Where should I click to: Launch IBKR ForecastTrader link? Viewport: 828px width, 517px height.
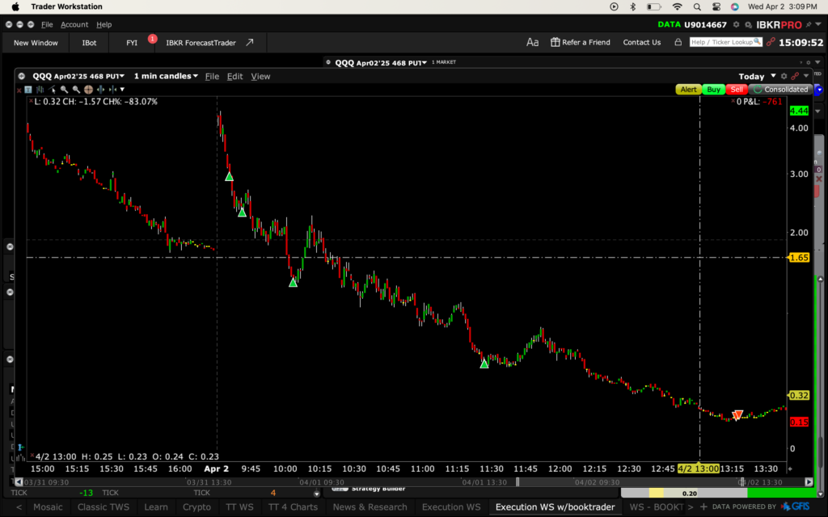point(209,43)
